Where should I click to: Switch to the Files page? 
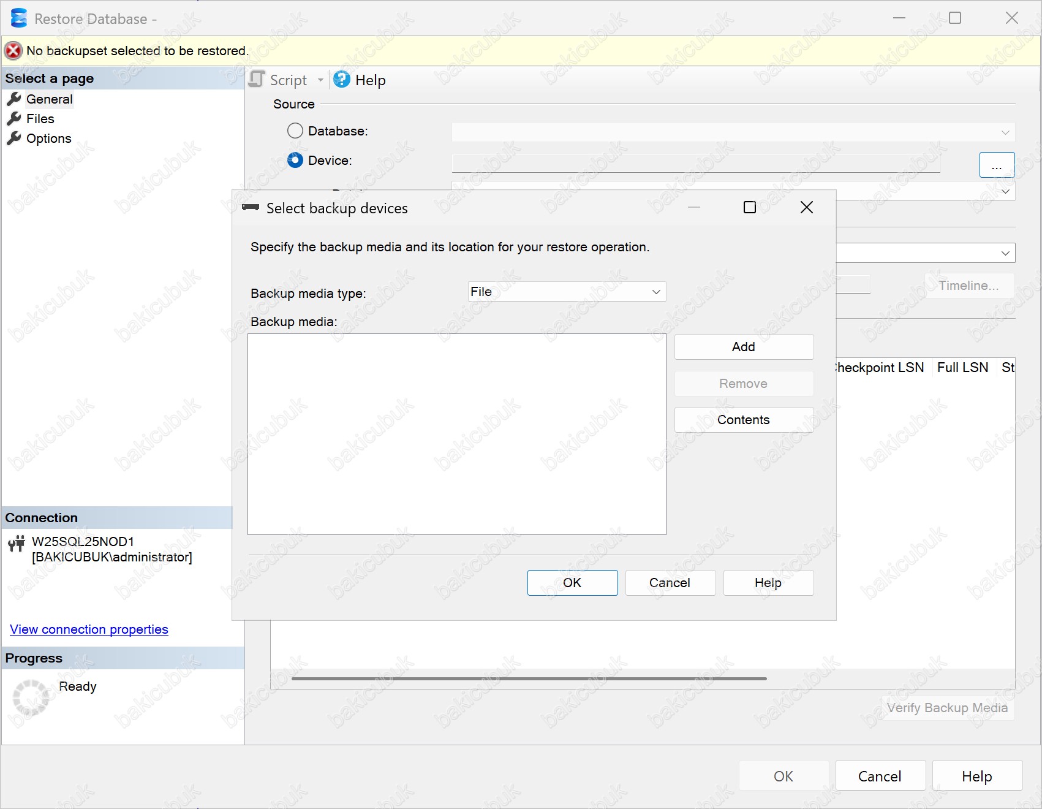click(x=40, y=119)
